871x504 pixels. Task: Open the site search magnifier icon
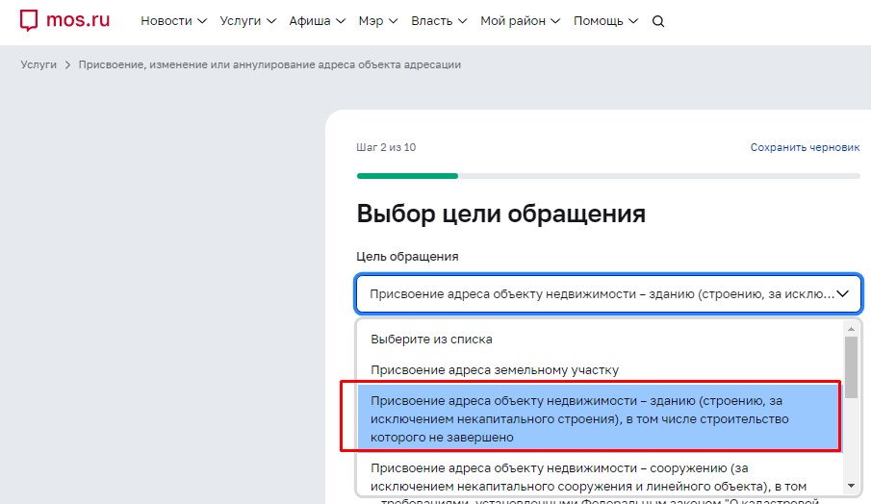pyautogui.click(x=658, y=21)
